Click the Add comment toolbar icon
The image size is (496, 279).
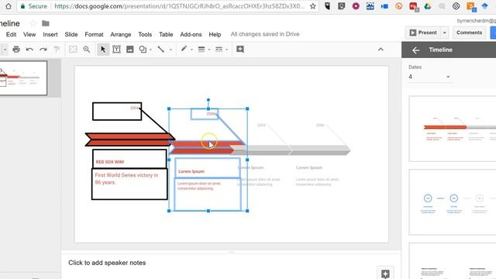[x=240, y=50]
